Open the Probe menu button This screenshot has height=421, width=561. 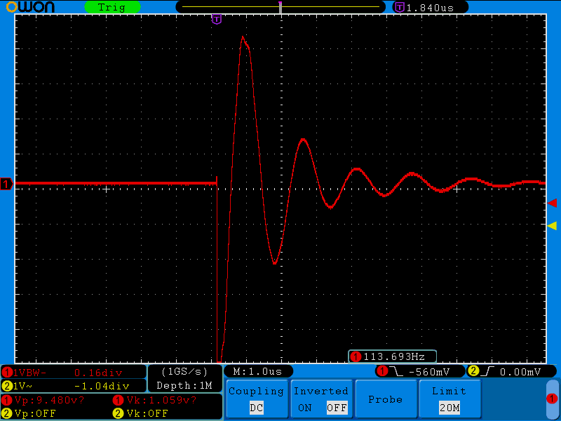point(385,399)
